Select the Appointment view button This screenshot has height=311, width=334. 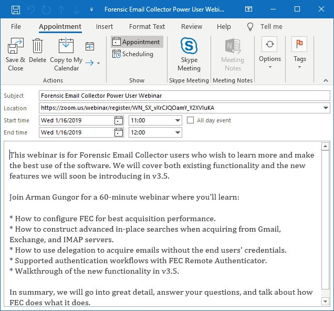click(137, 42)
